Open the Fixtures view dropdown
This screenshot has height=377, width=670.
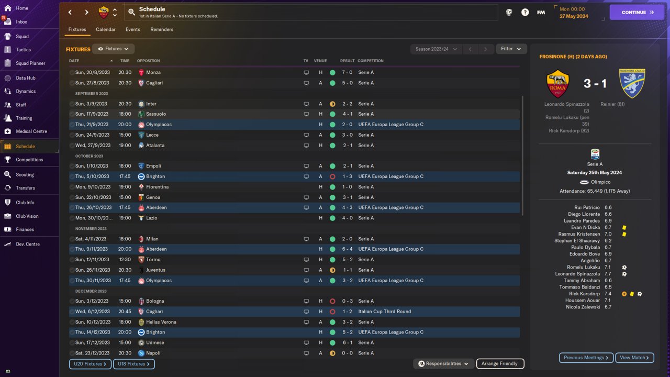point(114,49)
